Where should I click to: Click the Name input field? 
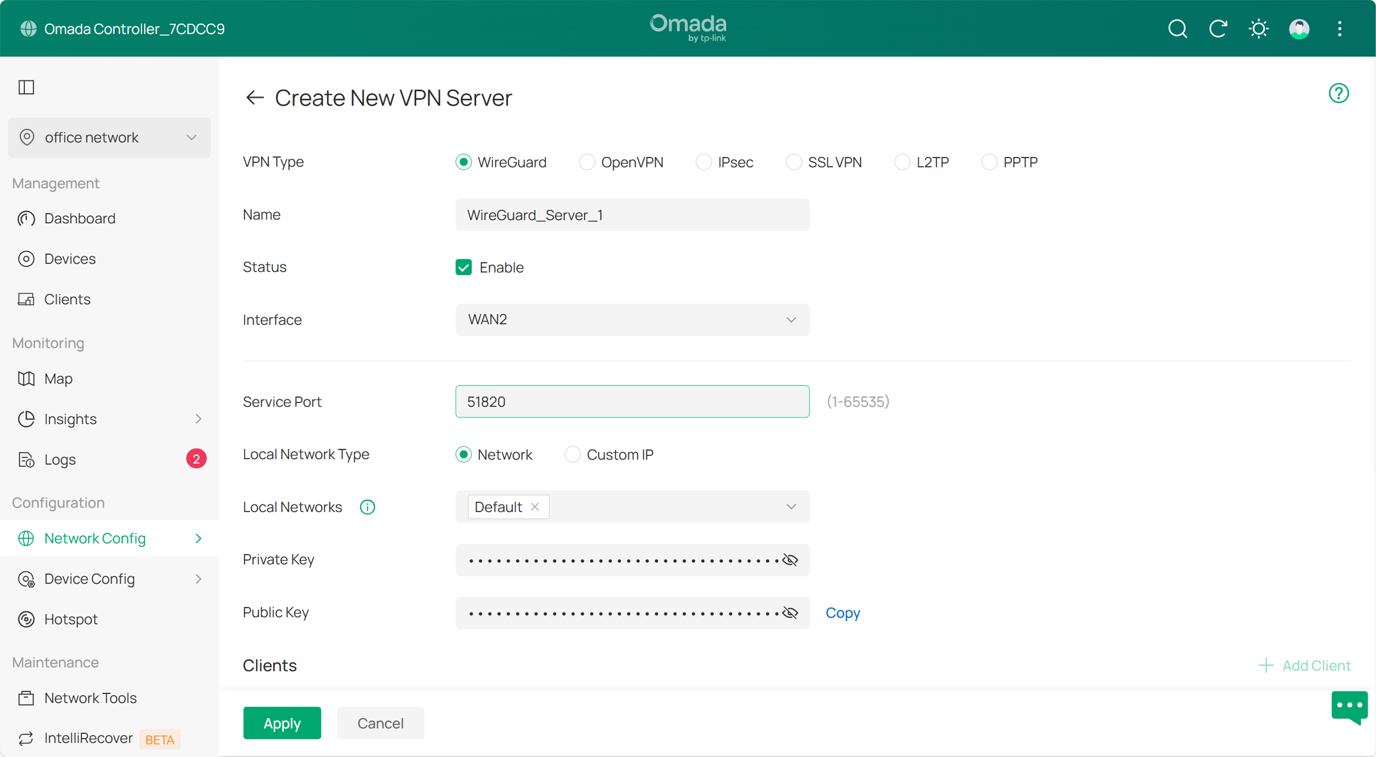pyautogui.click(x=632, y=215)
